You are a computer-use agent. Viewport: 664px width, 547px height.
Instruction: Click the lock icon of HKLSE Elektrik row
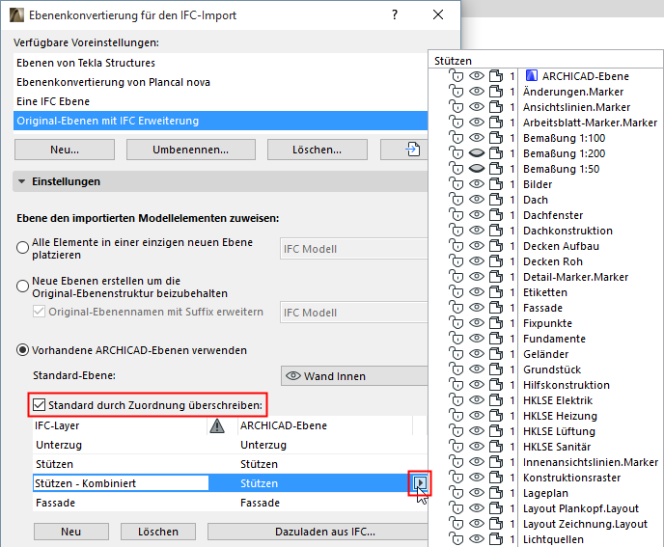[x=456, y=400]
